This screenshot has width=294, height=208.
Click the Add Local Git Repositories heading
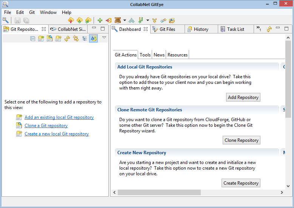coord(145,67)
